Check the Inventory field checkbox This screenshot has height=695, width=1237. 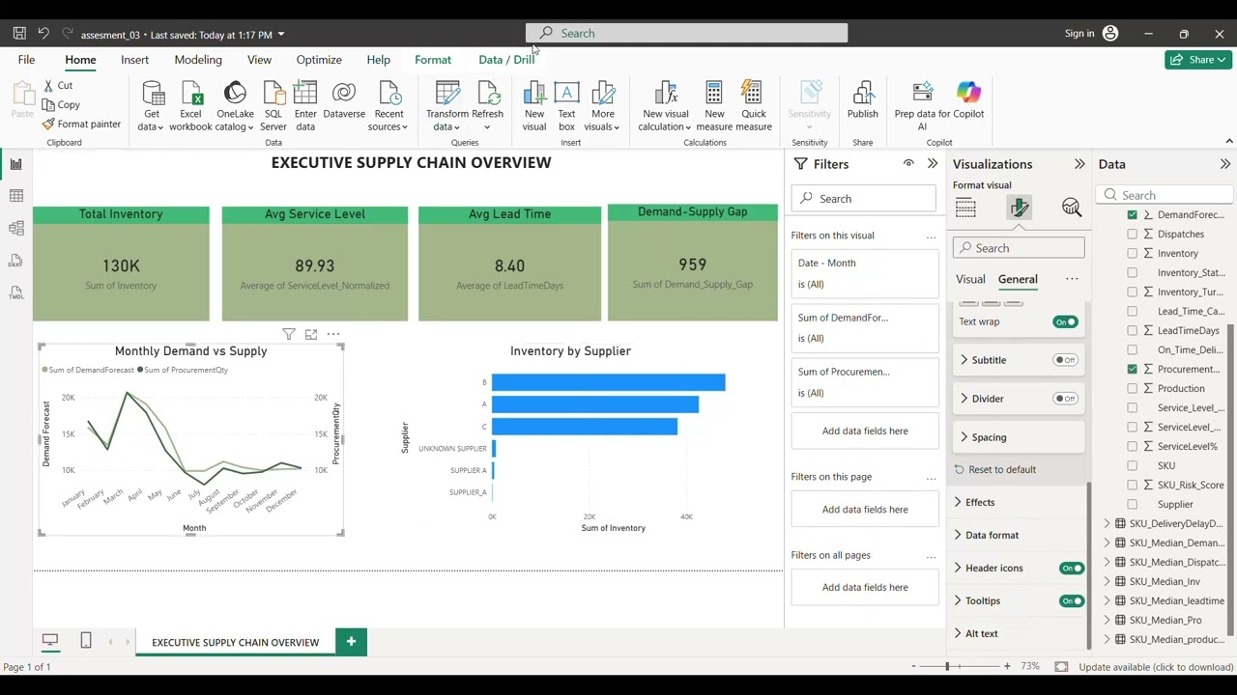point(1133,253)
